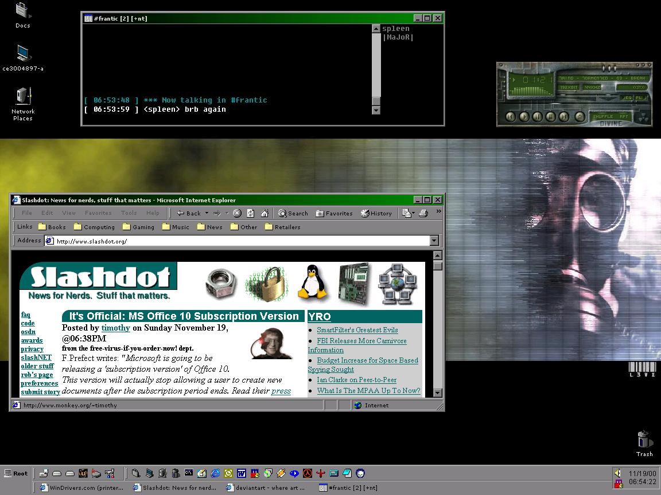Open the Favorites pane toolbar button
The image size is (661, 495).
pos(335,213)
